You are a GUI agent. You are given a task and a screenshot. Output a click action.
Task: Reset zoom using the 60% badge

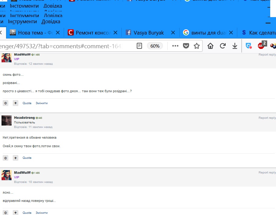[x=155, y=46]
